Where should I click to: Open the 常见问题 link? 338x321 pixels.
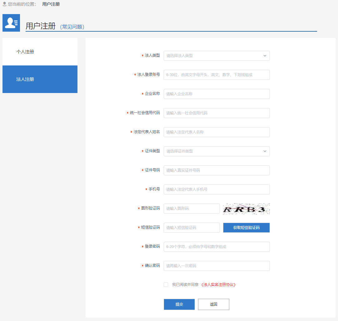(x=72, y=27)
